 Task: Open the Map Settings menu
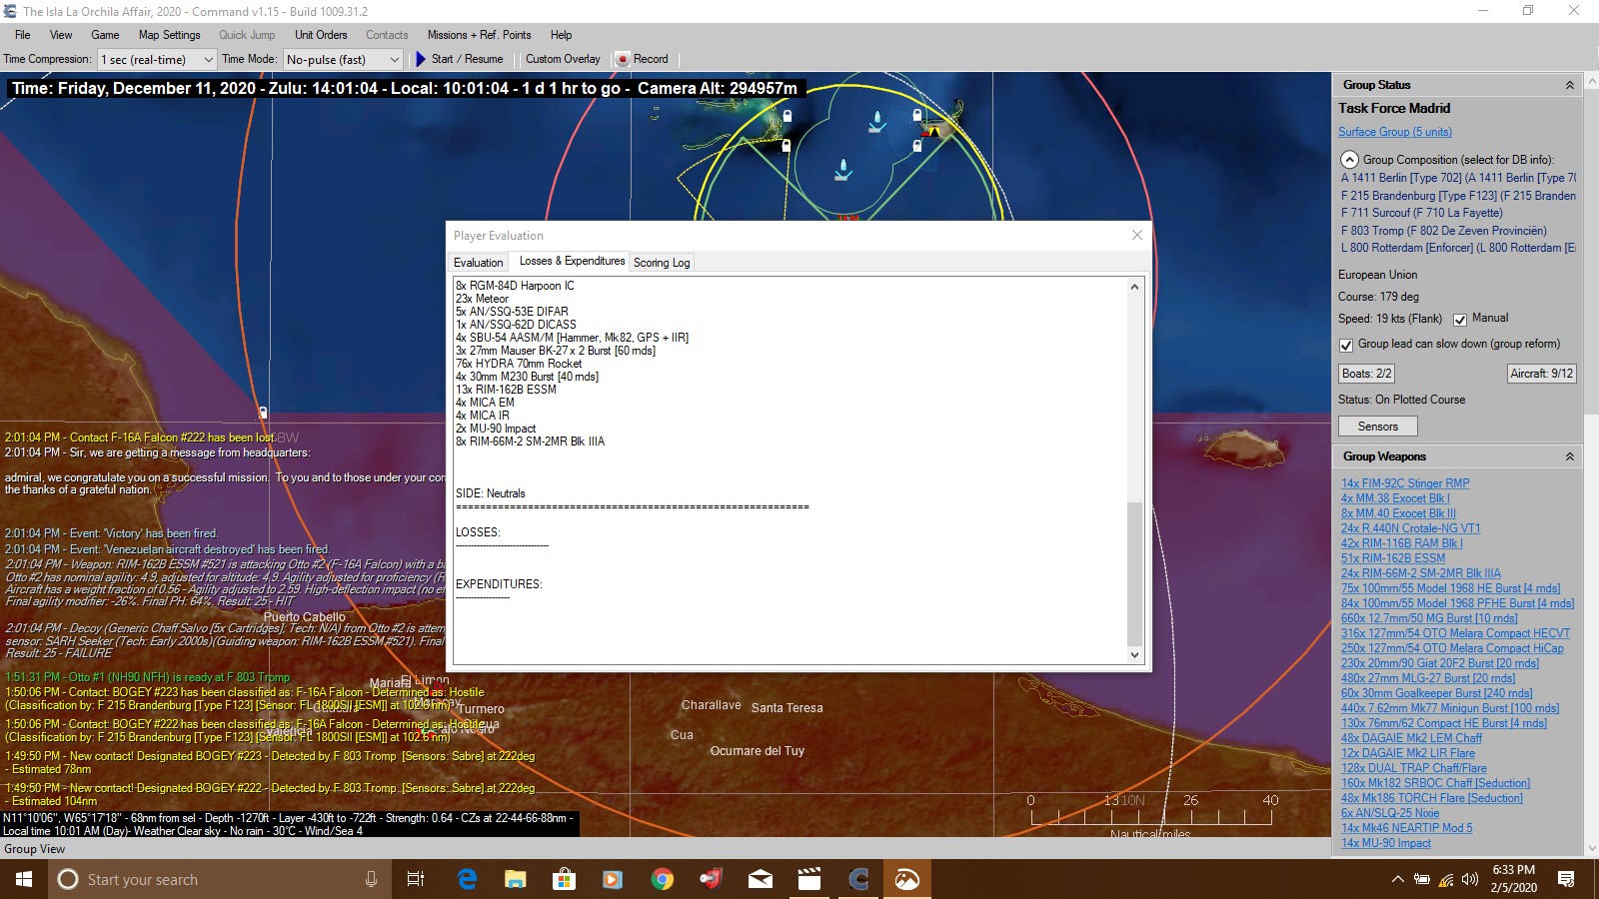click(169, 35)
